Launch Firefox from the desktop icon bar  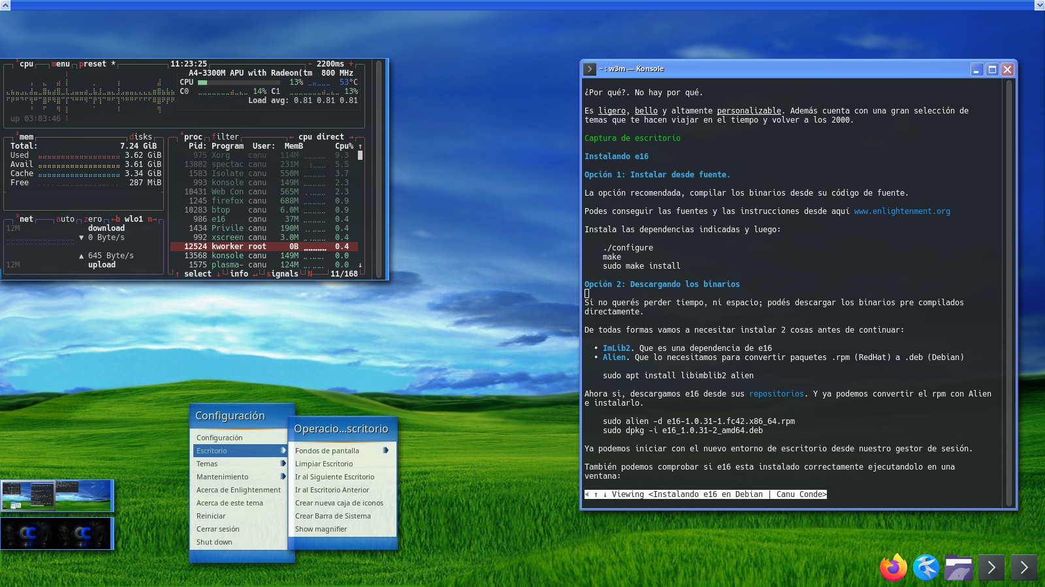893,567
